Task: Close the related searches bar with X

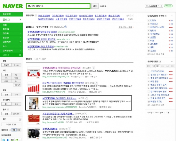Action: pos(132,16)
